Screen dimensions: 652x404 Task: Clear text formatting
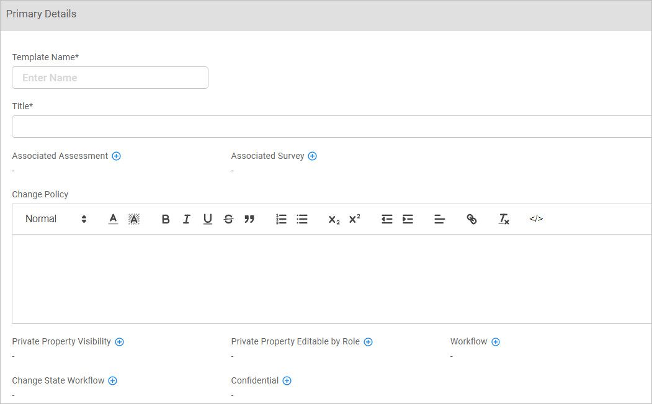click(504, 219)
